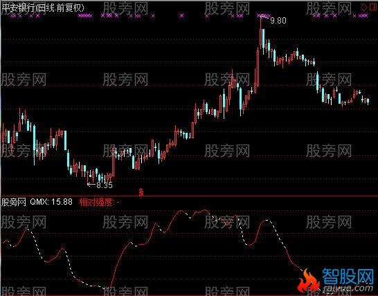Click the QMX: 15.88 indicator value
The height and width of the screenshot is (296, 378).
click(x=51, y=201)
